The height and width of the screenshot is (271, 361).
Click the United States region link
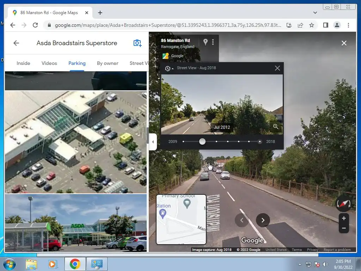tap(276, 249)
